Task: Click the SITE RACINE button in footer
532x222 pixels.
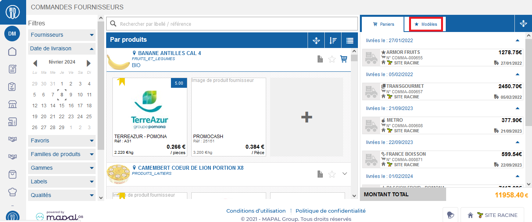Action: pyautogui.click(x=492, y=215)
